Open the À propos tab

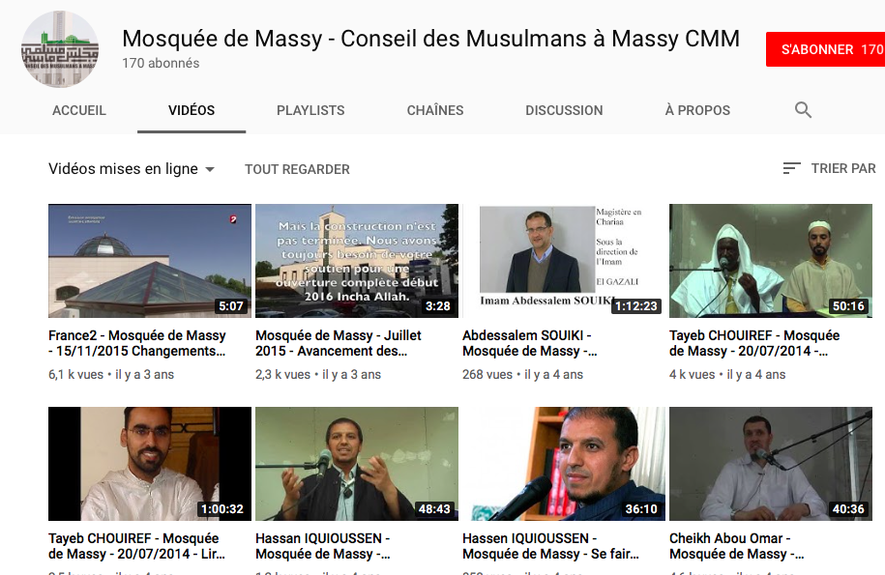click(x=697, y=110)
